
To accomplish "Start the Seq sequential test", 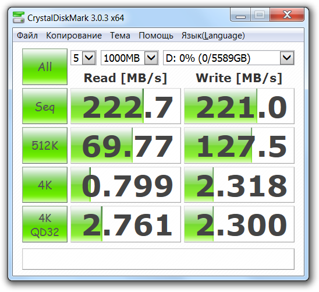I will pyautogui.click(x=45, y=106).
